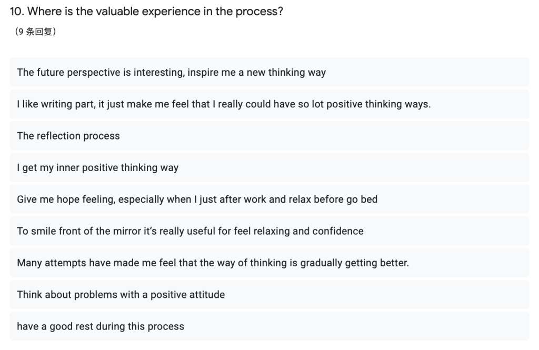This screenshot has width=539, height=350.
Task: Click the word "attitude" in the response list
Action: (x=206, y=295)
